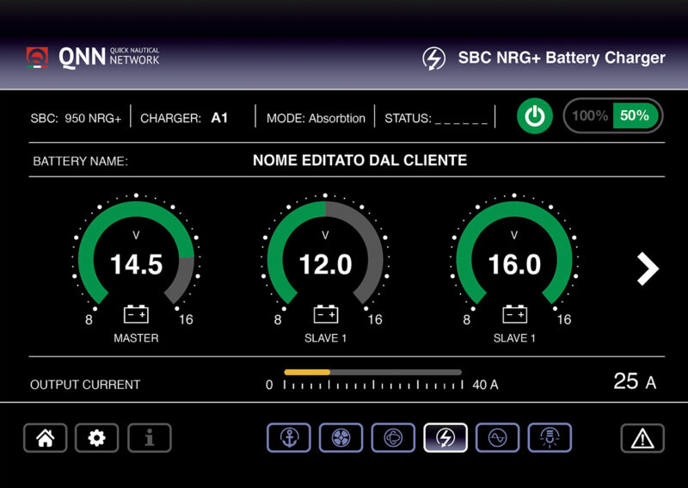Image resolution: width=688 pixels, height=488 pixels.
Task: Click the 40 A scale label
Action: pos(485,385)
